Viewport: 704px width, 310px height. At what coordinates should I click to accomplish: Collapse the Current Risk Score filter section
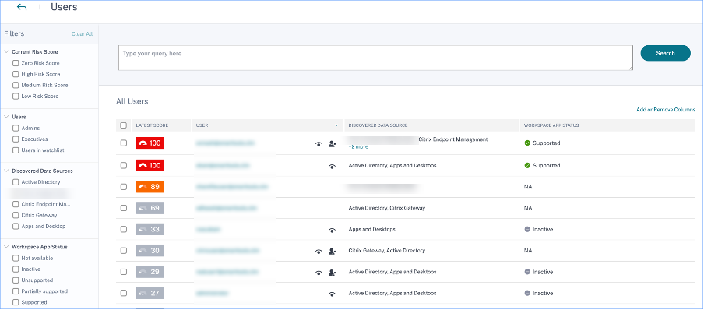click(x=6, y=51)
